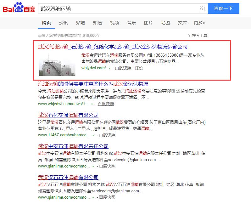Click 评价 link in first result
Viewport: 251px width, 204px height.
[139, 68]
